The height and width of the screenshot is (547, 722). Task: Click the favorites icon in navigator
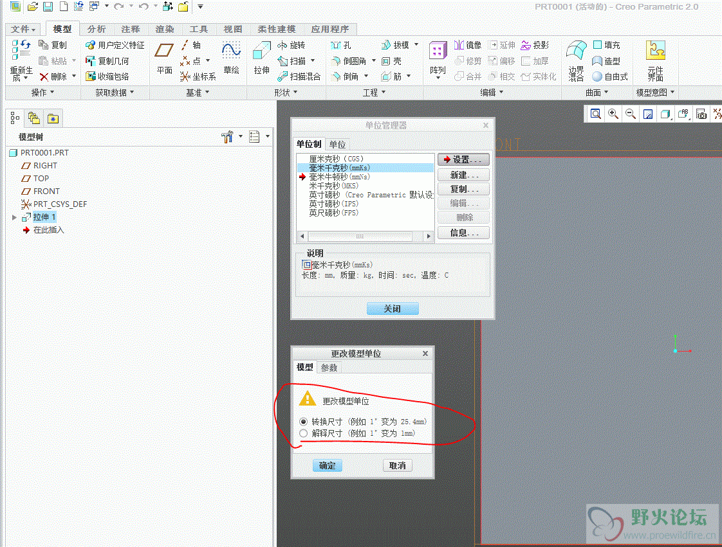click(x=53, y=118)
